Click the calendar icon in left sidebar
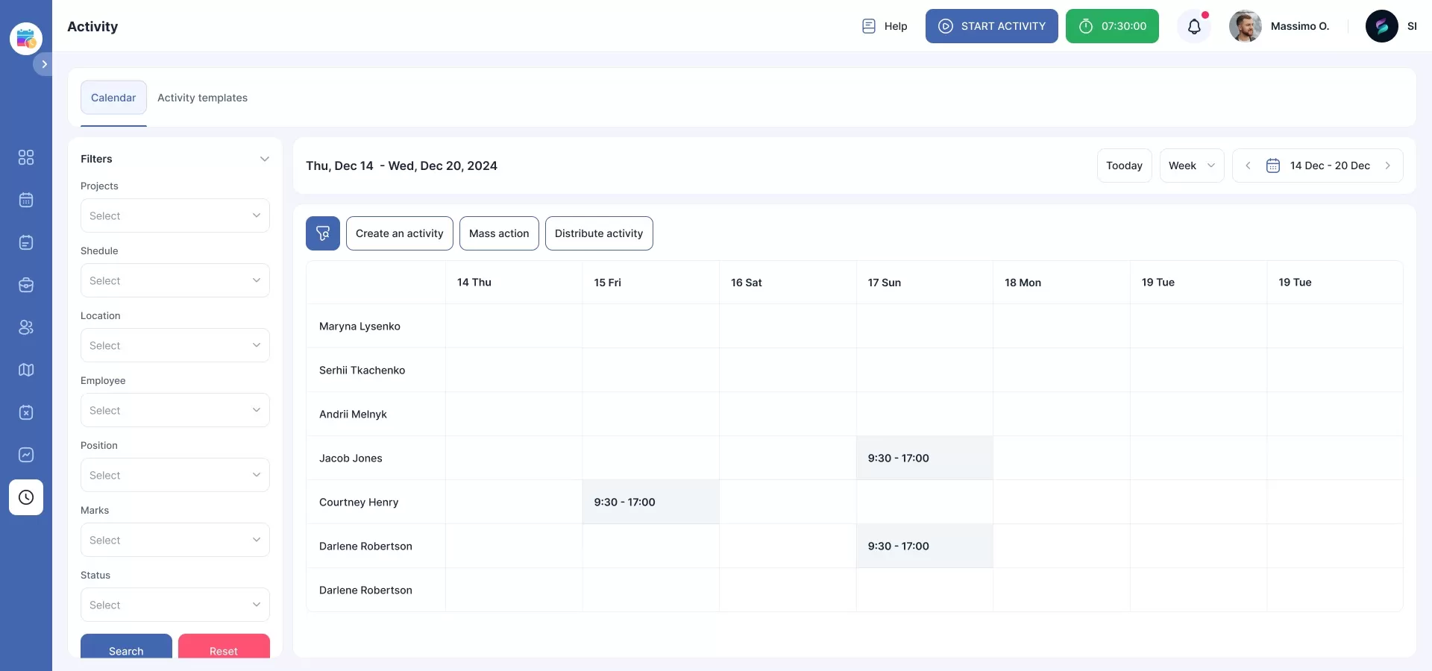Viewport: 1432px width, 671px height. point(26,200)
